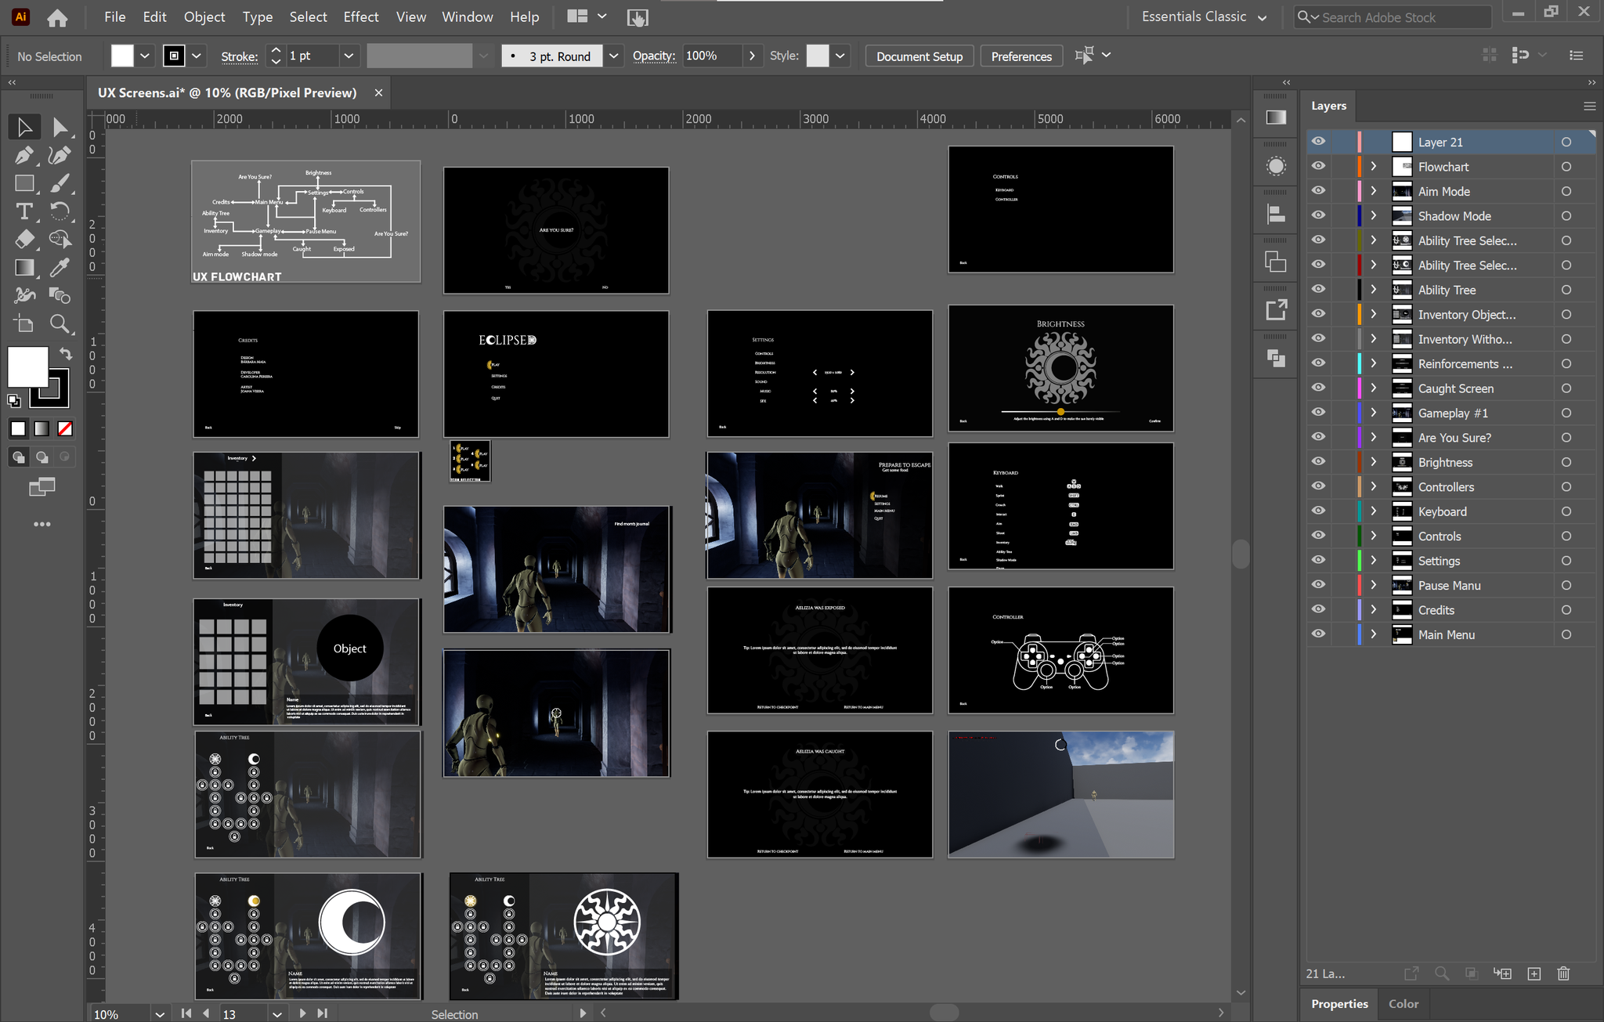
Task: Hide the Credits layer
Action: [1319, 609]
